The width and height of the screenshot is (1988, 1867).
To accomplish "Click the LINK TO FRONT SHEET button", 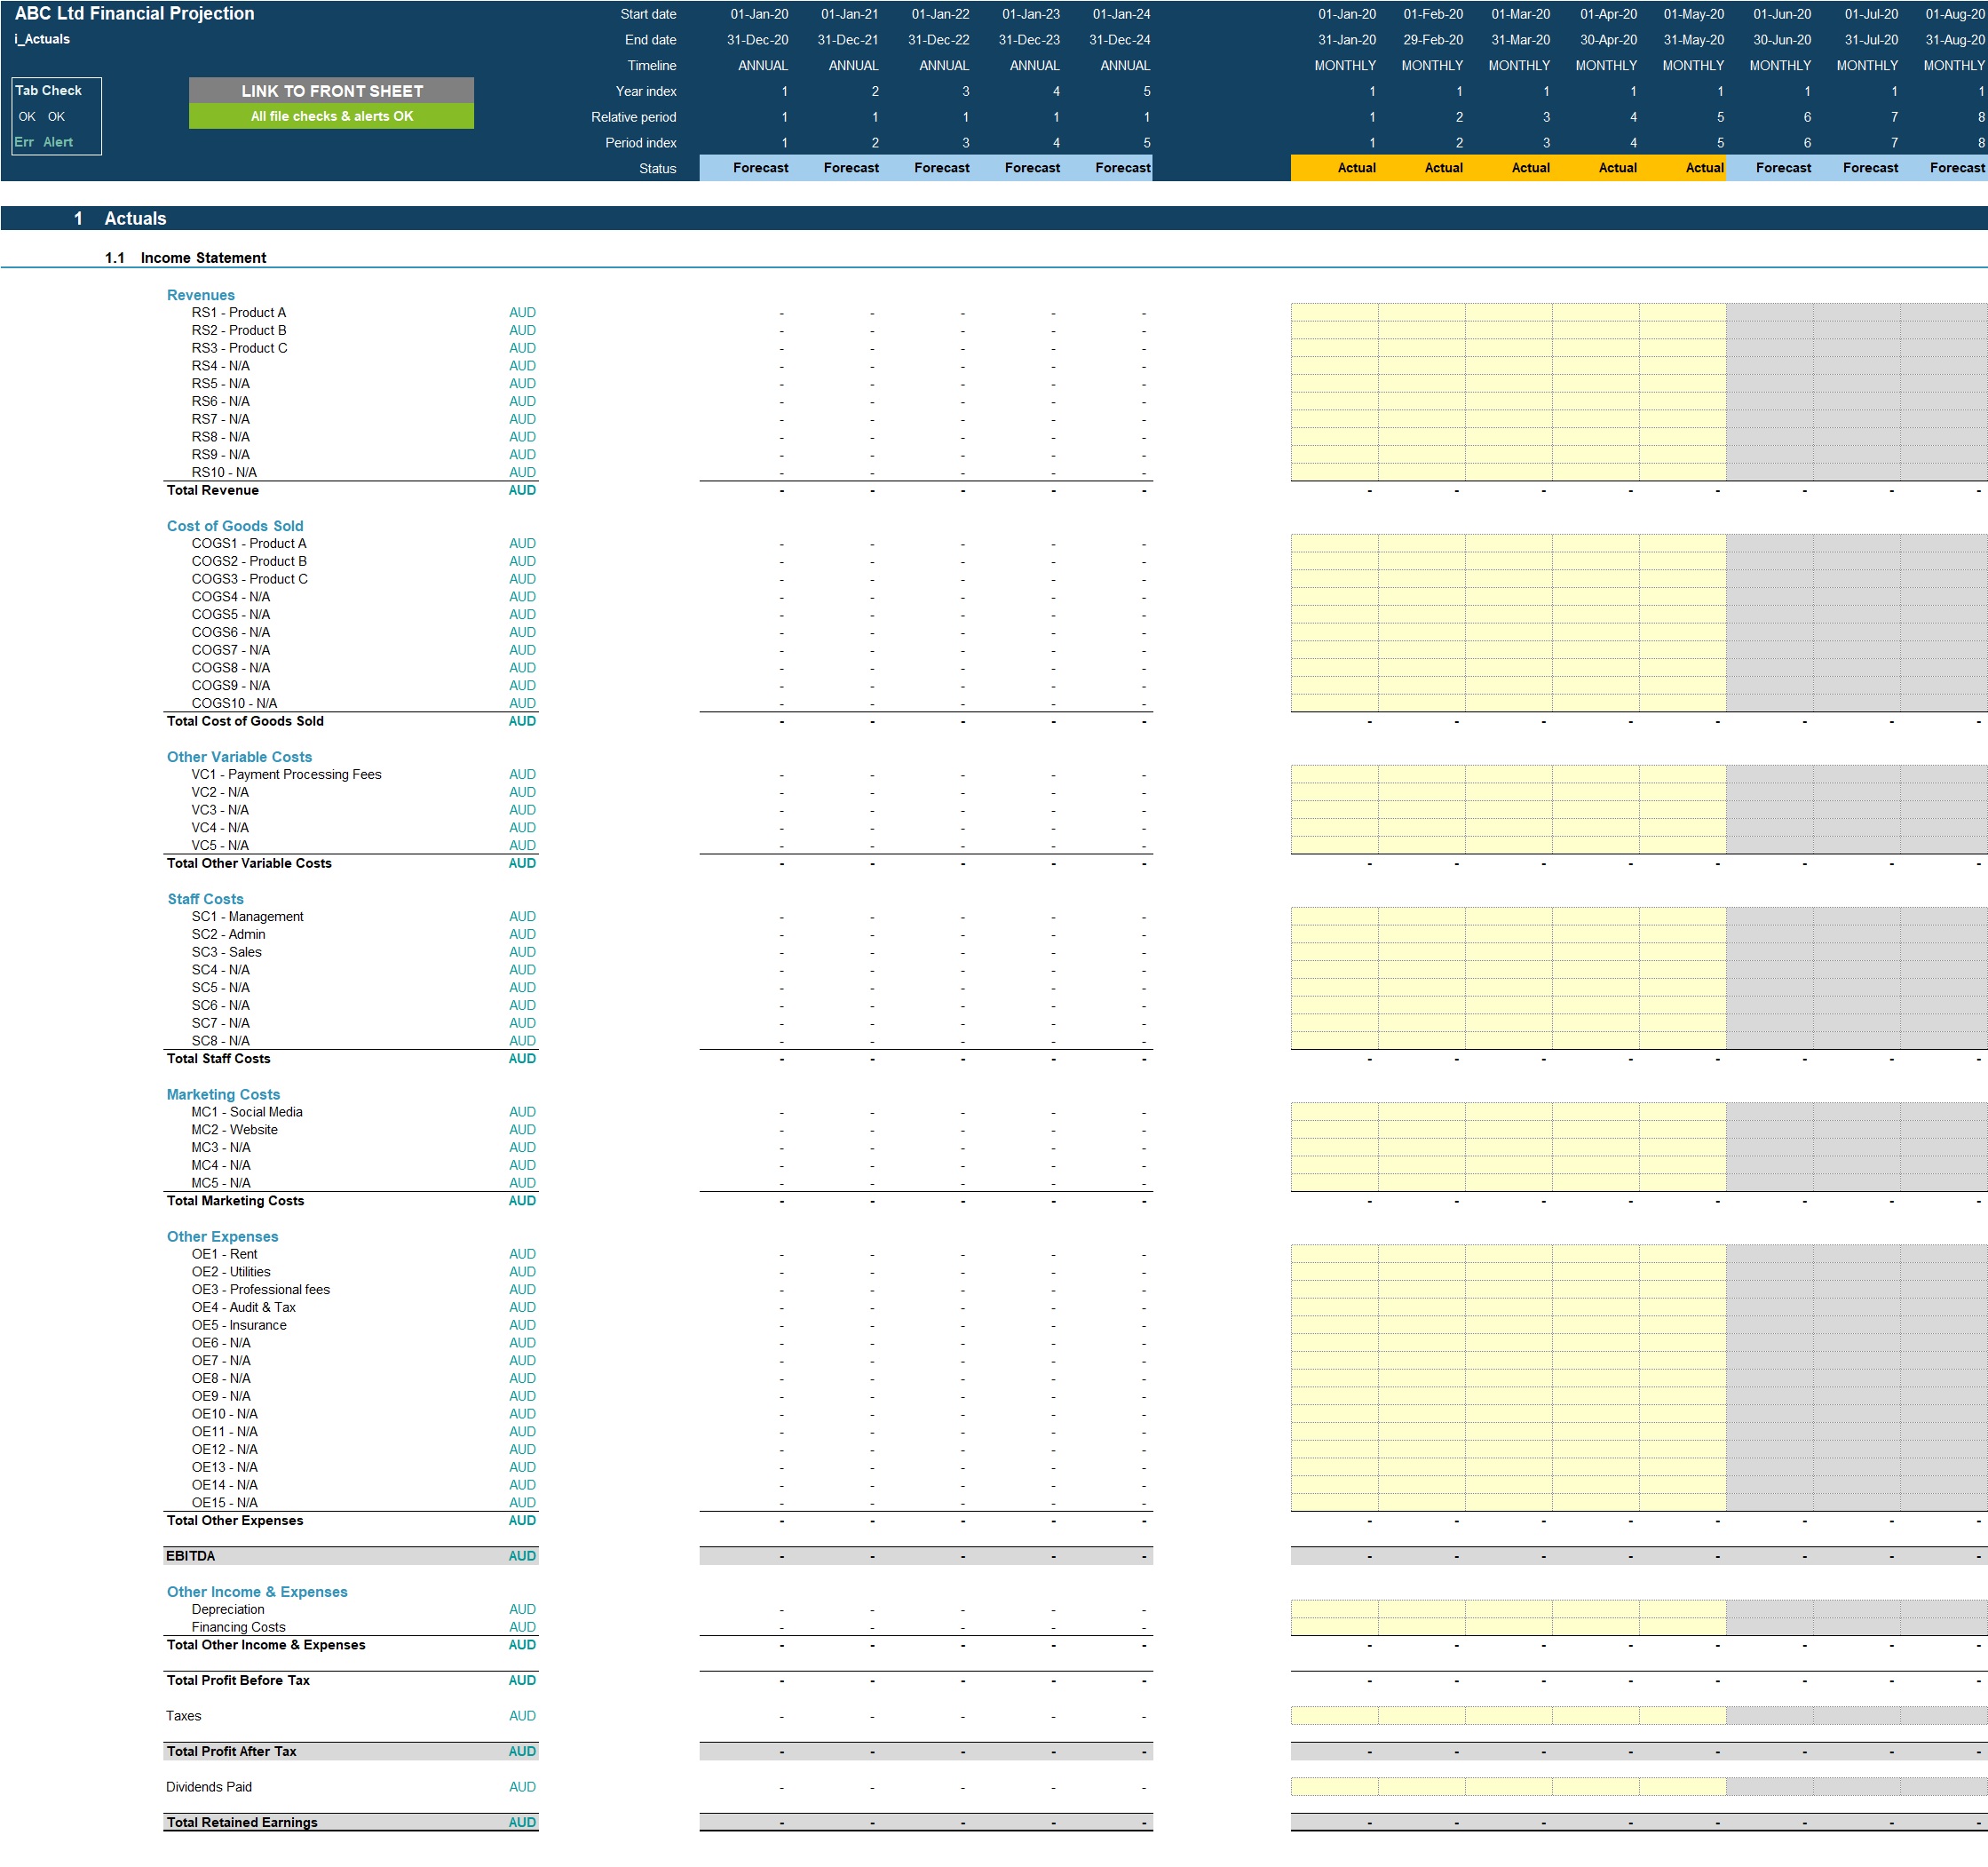I will [x=331, y=91].
